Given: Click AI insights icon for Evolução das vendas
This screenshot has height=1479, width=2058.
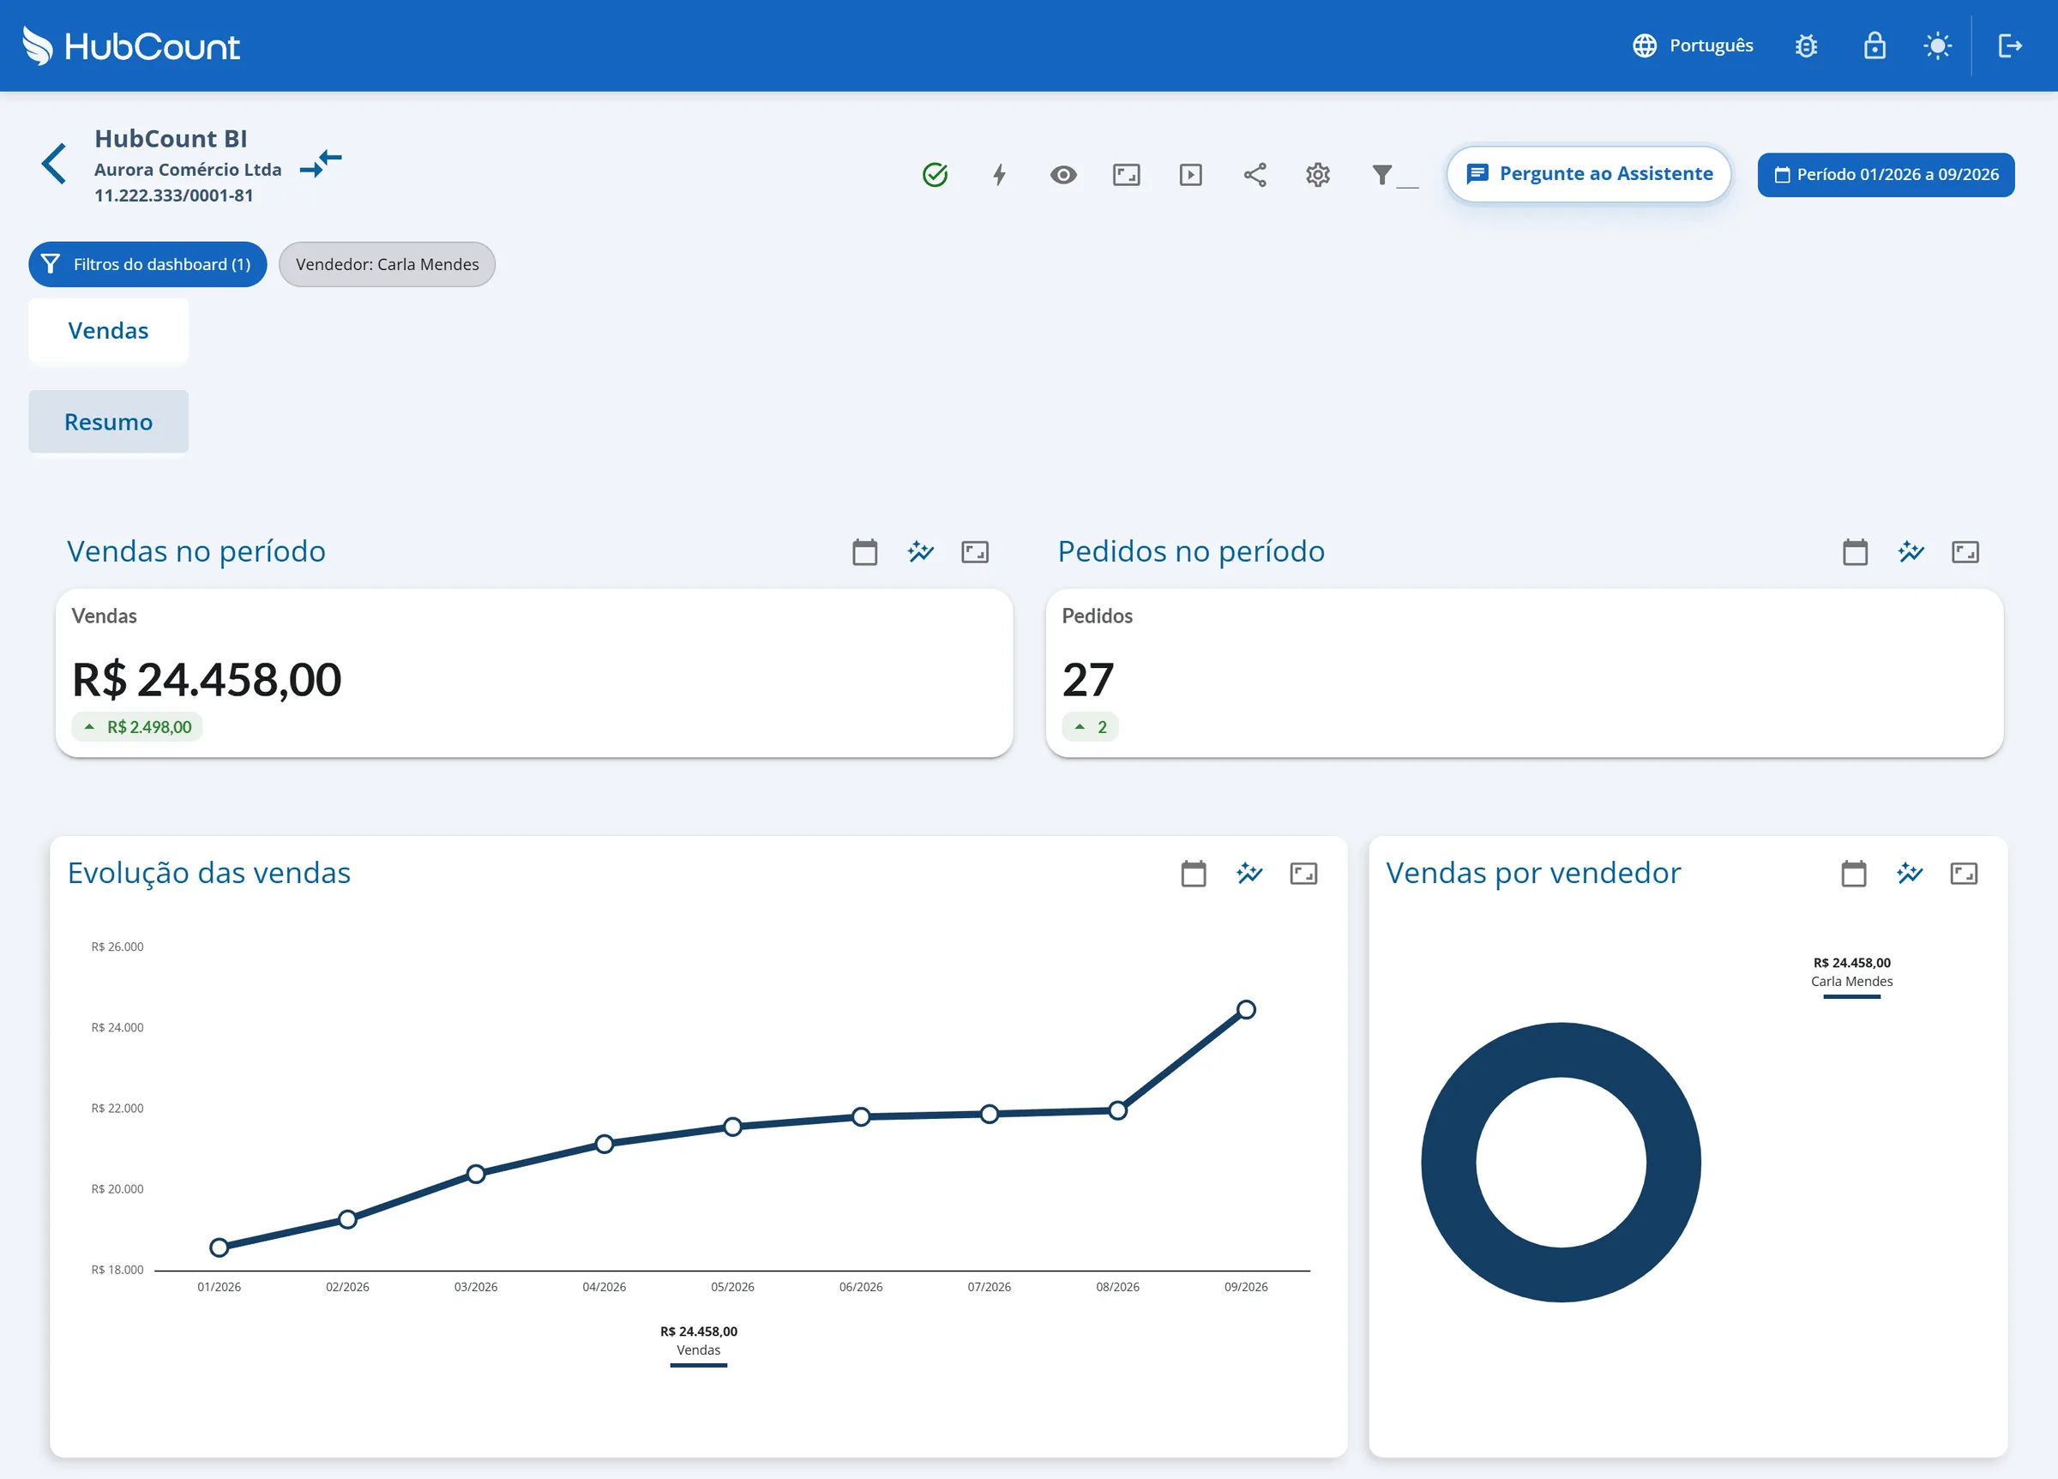Looking at the screenshot, I should pos(1249,873).
